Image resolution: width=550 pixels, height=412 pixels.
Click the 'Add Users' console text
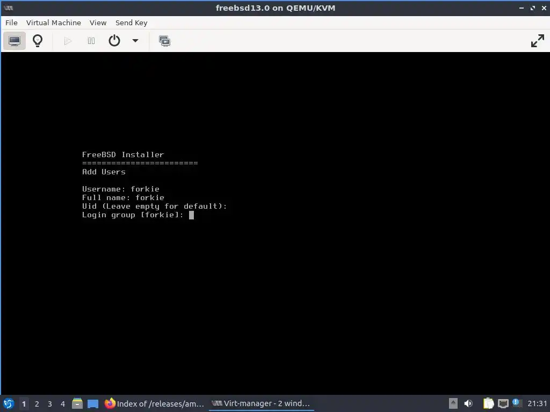tap(104, 172)
